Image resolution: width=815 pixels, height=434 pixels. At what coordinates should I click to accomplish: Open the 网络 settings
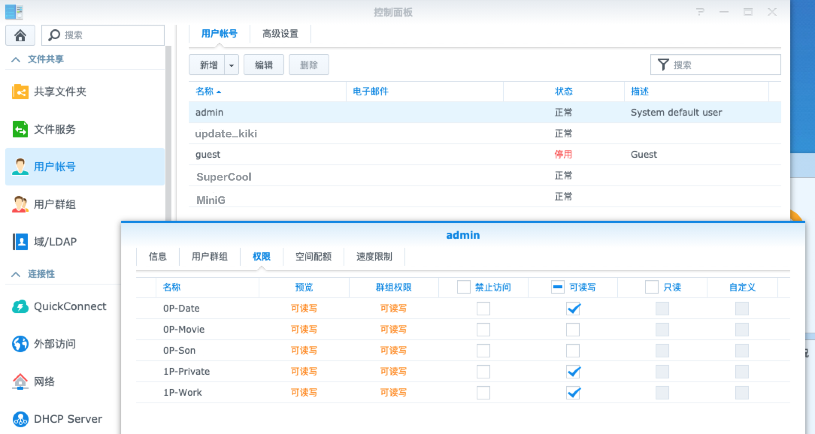click(x=44, y=381)
